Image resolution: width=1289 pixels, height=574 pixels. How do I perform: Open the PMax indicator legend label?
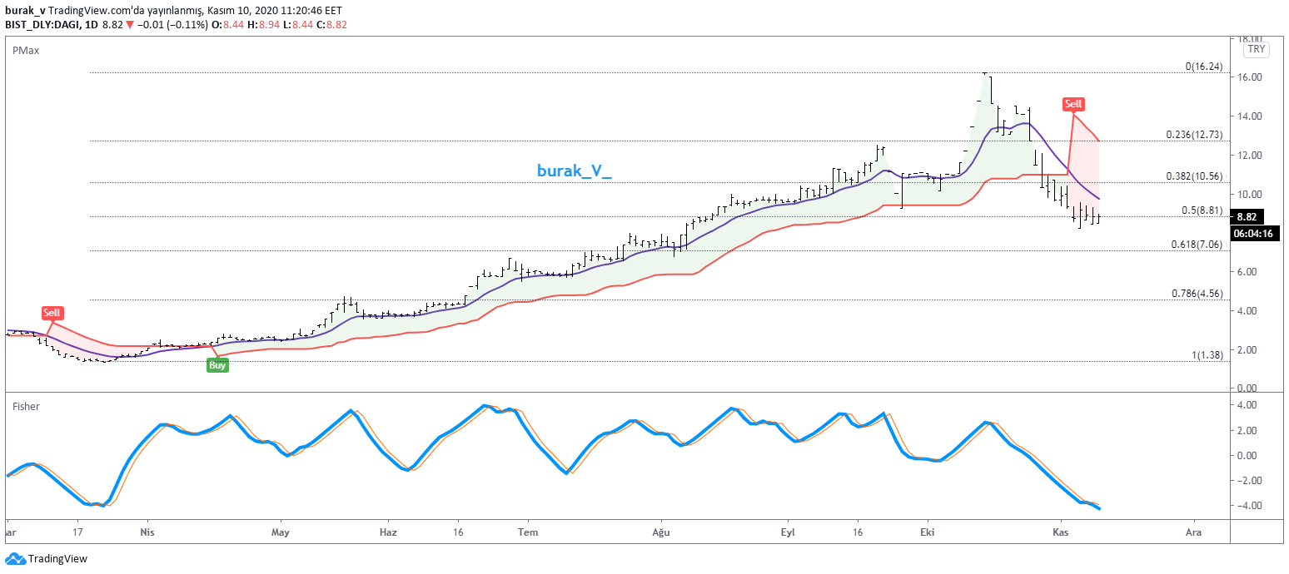coord(26,51)
